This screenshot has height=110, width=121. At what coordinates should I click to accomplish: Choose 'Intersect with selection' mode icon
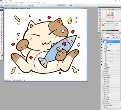(x=10, y=5)
